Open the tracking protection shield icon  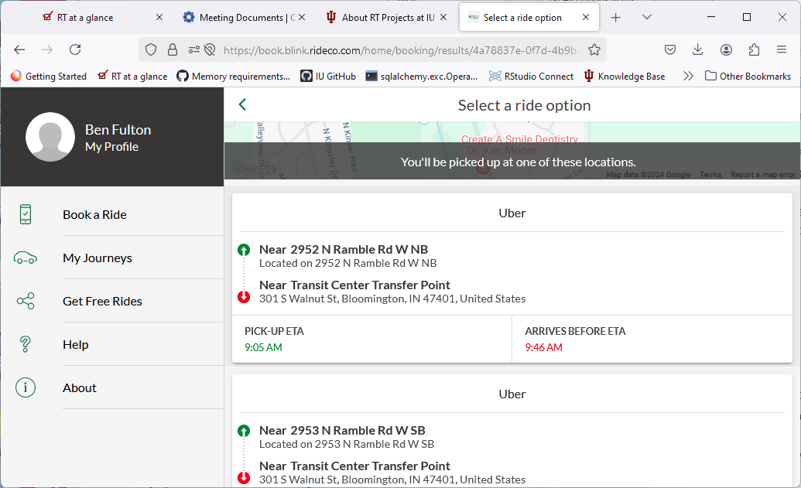[151, 49]
